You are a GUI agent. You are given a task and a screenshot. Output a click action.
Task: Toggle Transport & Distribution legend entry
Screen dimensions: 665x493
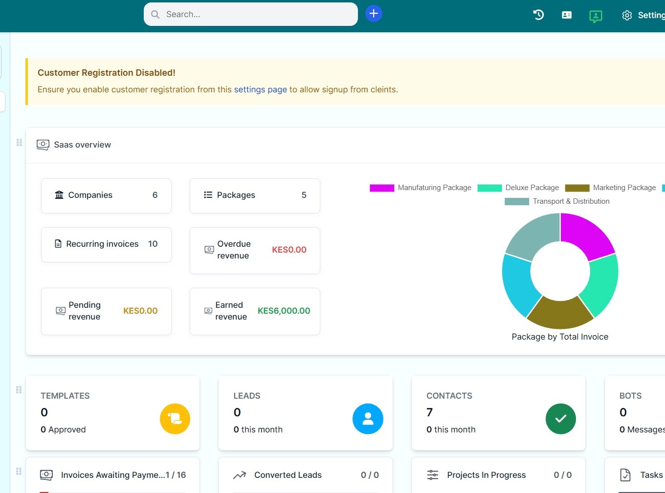tap(557, 201)
